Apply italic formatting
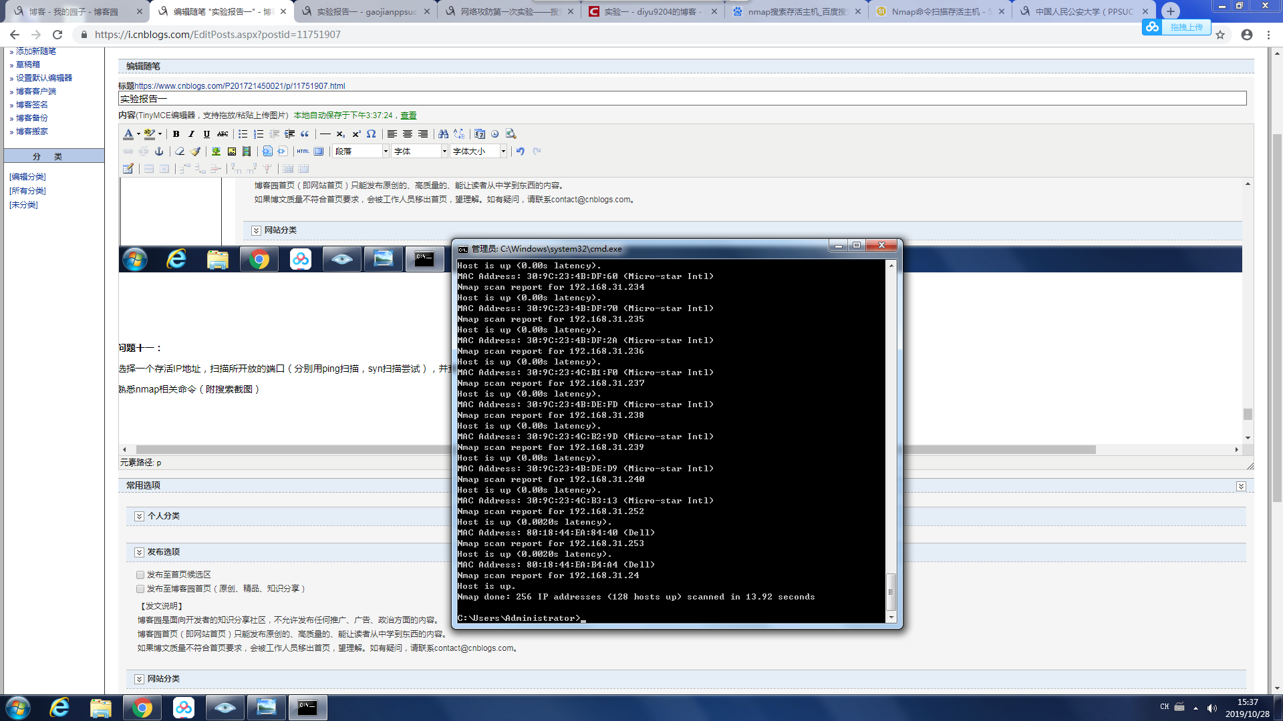Viewport: 1283px width, 721px height. pos(191,134)
